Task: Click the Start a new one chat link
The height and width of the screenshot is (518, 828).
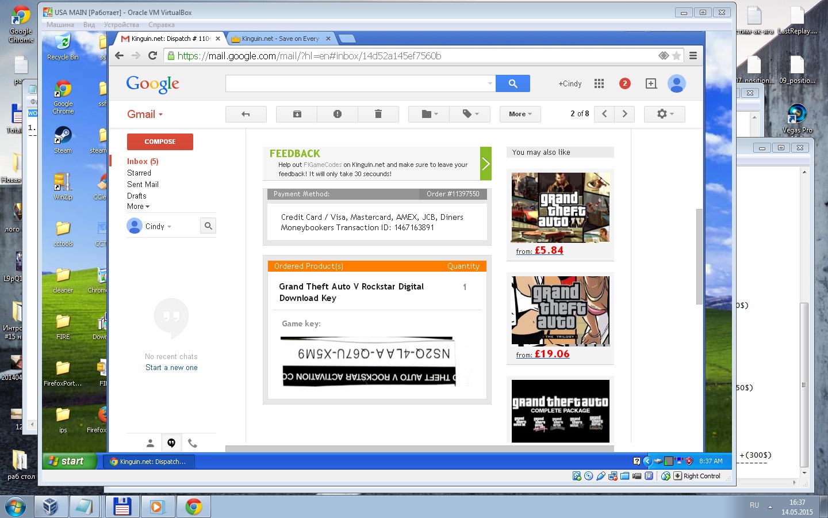Action: [x=171, y=368]
